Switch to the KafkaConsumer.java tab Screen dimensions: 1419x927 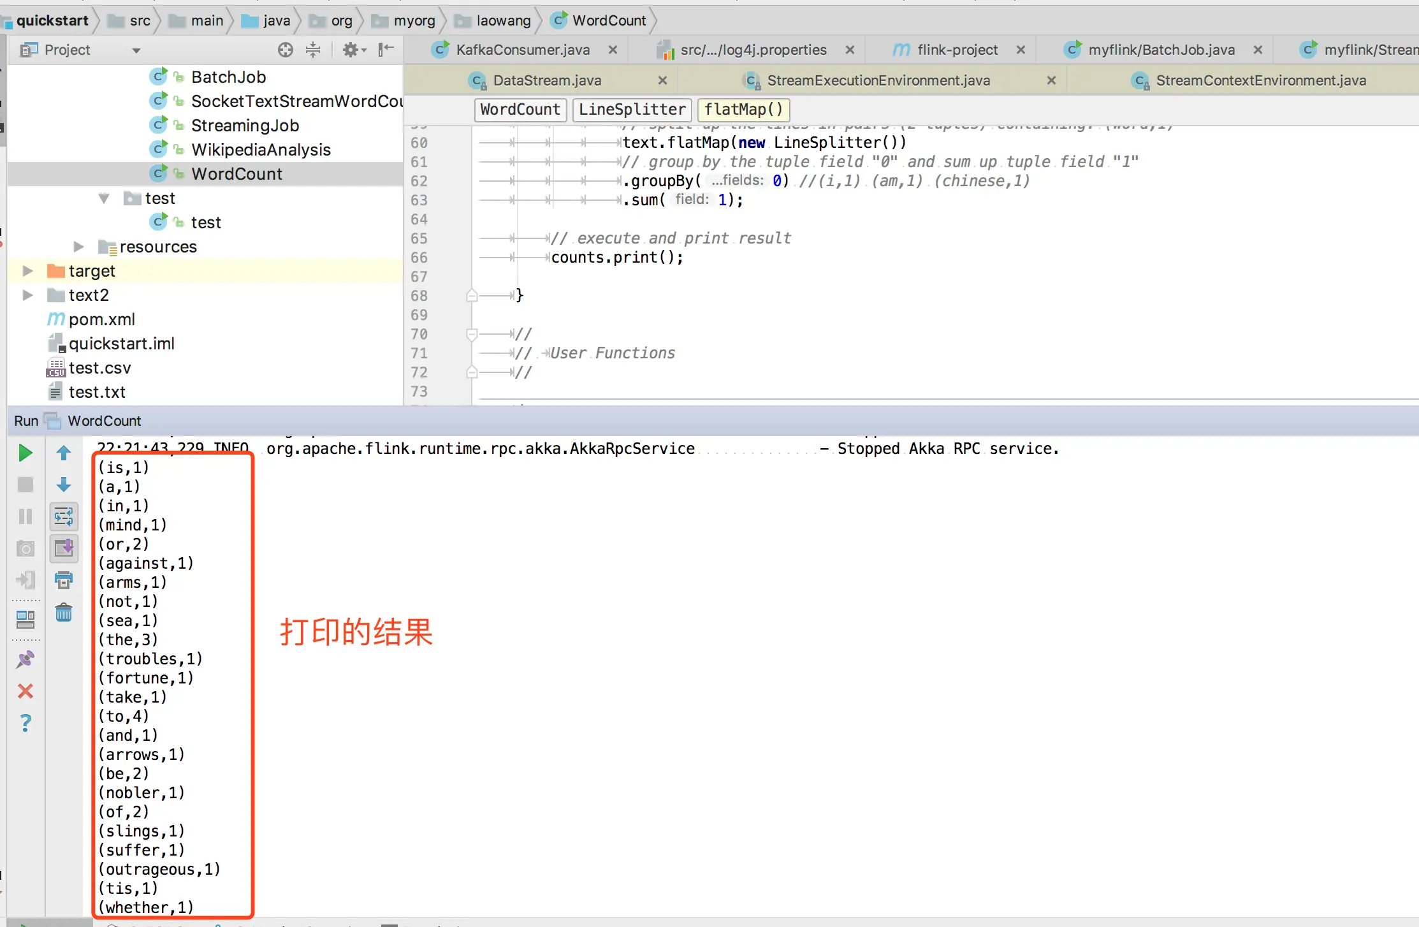[522, 50]
